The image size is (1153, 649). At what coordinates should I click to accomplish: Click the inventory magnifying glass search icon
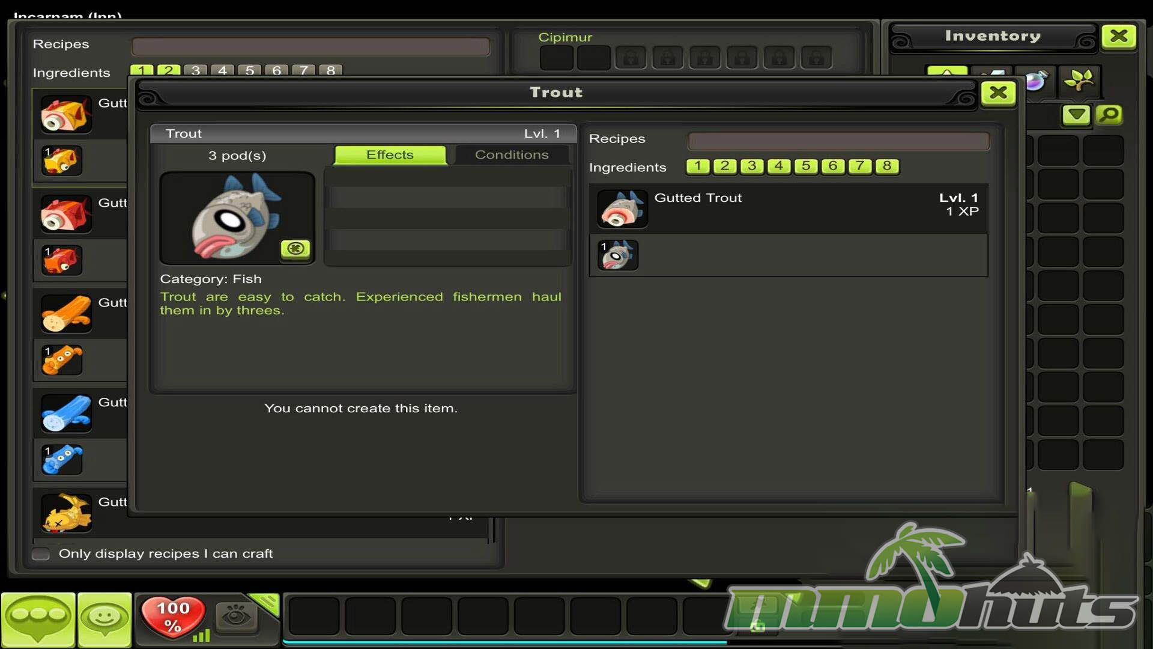pyautogui.click(x=1109, y=114)
